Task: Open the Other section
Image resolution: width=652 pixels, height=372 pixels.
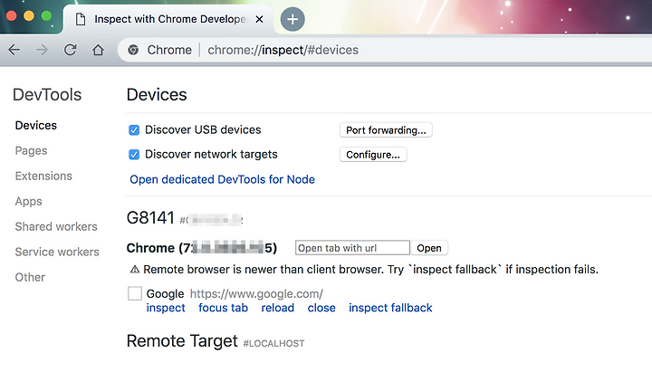Action: tap(30, 278)
